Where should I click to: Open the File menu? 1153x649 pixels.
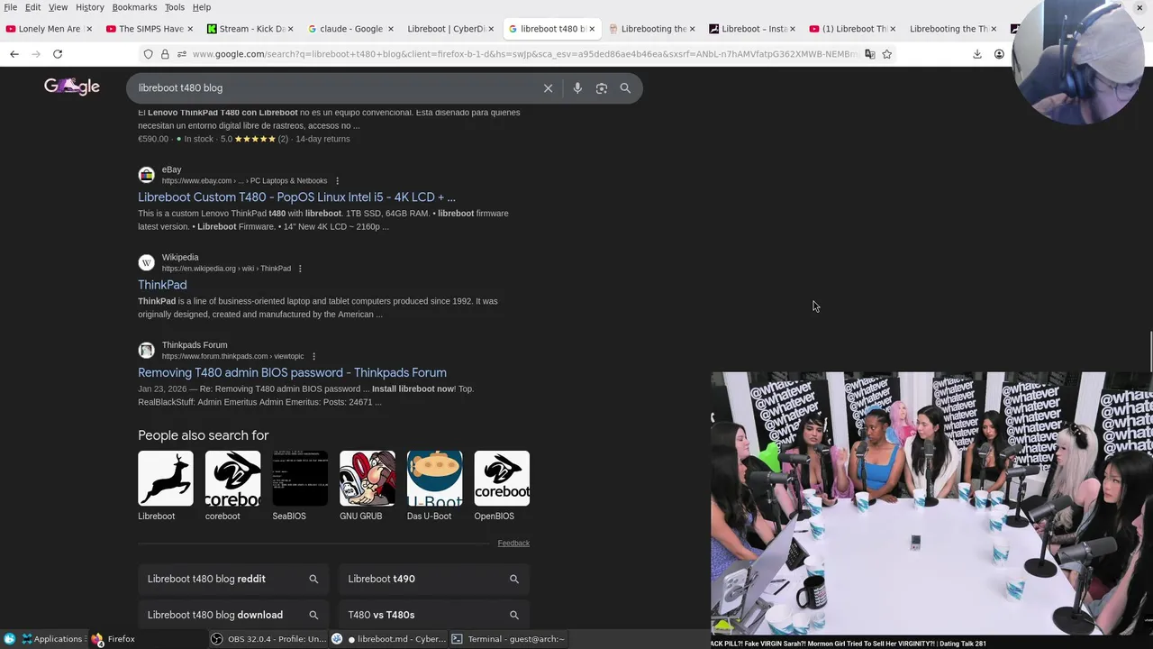[11, 7]
